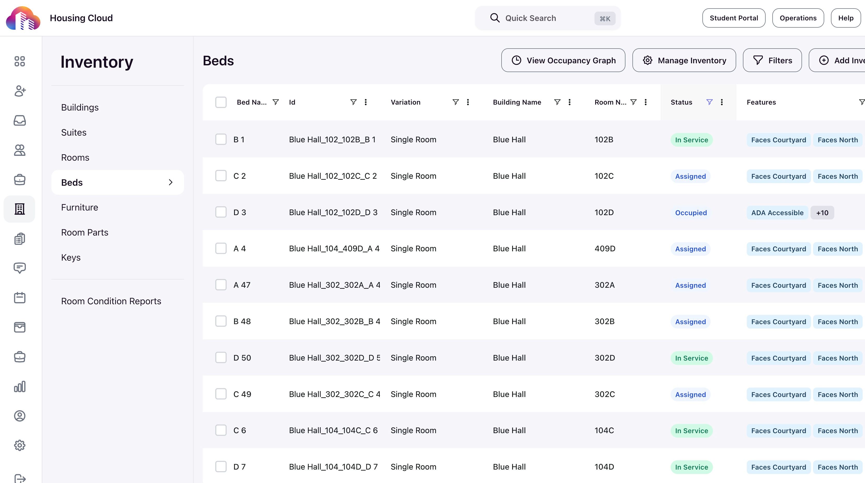Click the Status column filter icon
865x483 pixels.
[709, 102]
